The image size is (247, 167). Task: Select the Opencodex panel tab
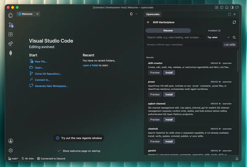pyautogui.click(x=153, y=14)
